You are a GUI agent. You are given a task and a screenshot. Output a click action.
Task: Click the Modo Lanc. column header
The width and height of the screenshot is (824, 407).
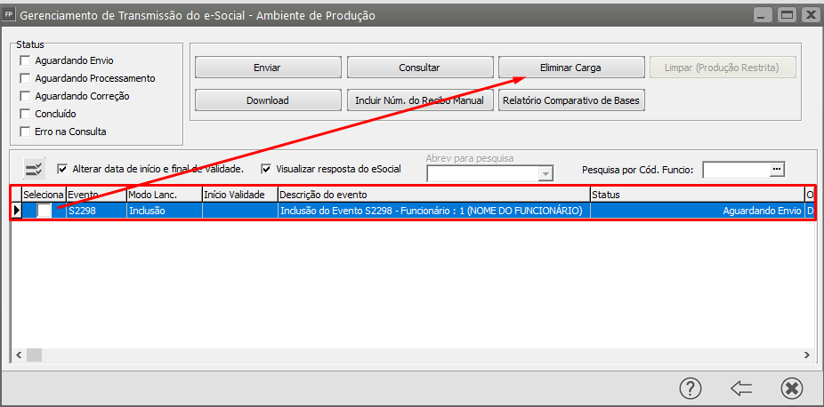coord(165,195)
